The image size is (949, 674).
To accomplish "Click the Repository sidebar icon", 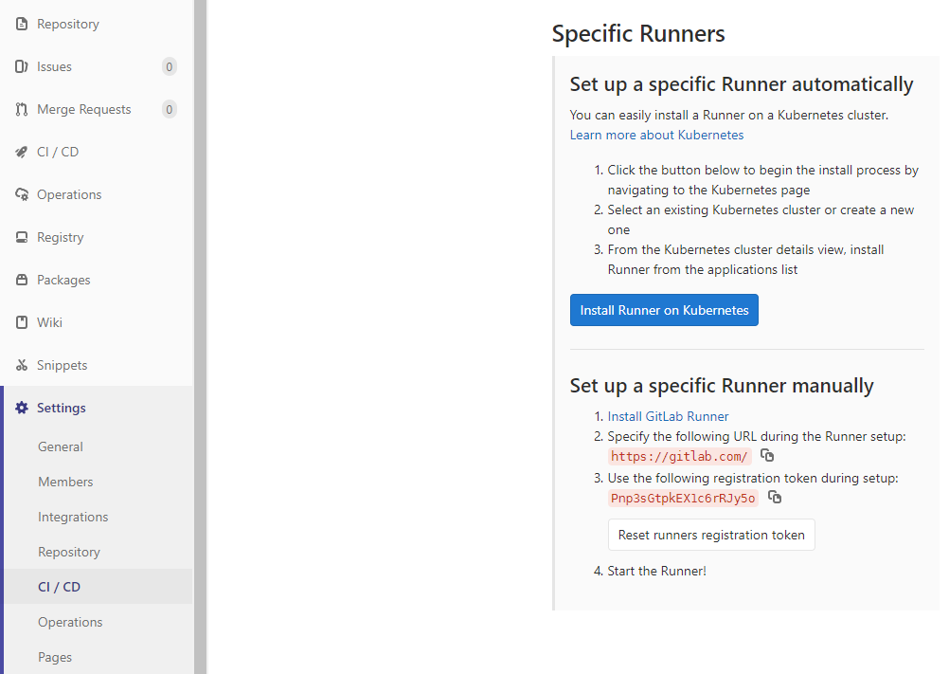I will point(22,24).
